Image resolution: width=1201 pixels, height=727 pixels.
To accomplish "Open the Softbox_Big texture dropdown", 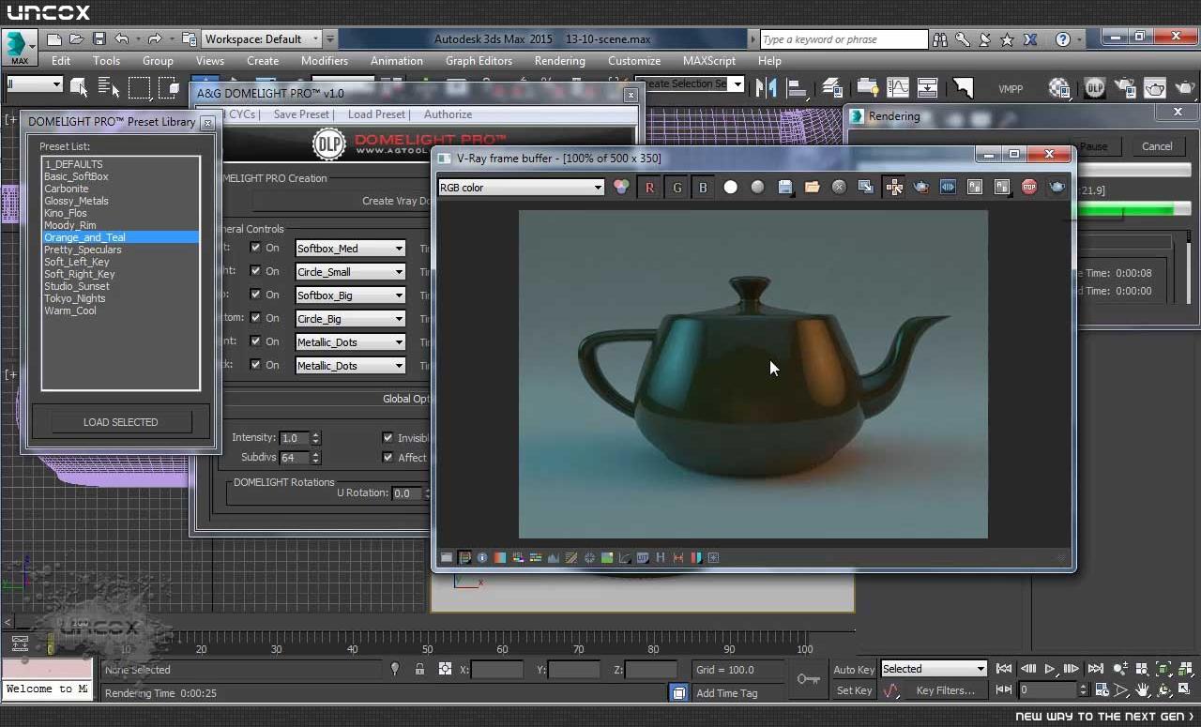I will tap(350, 295).
